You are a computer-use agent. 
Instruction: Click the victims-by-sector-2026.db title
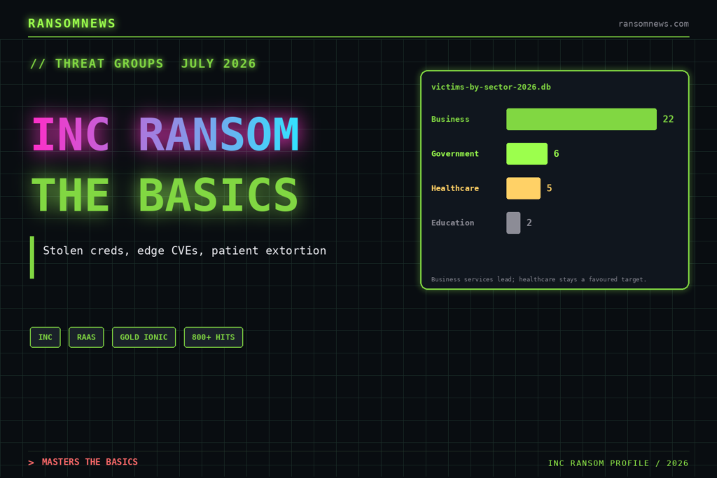click(x=491, y=87)
